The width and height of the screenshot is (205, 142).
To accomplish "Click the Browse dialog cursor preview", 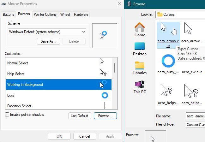I will click(155, 136).
